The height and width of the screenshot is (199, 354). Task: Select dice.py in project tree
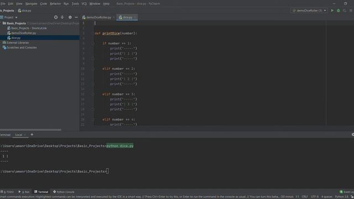pos(16,38)
